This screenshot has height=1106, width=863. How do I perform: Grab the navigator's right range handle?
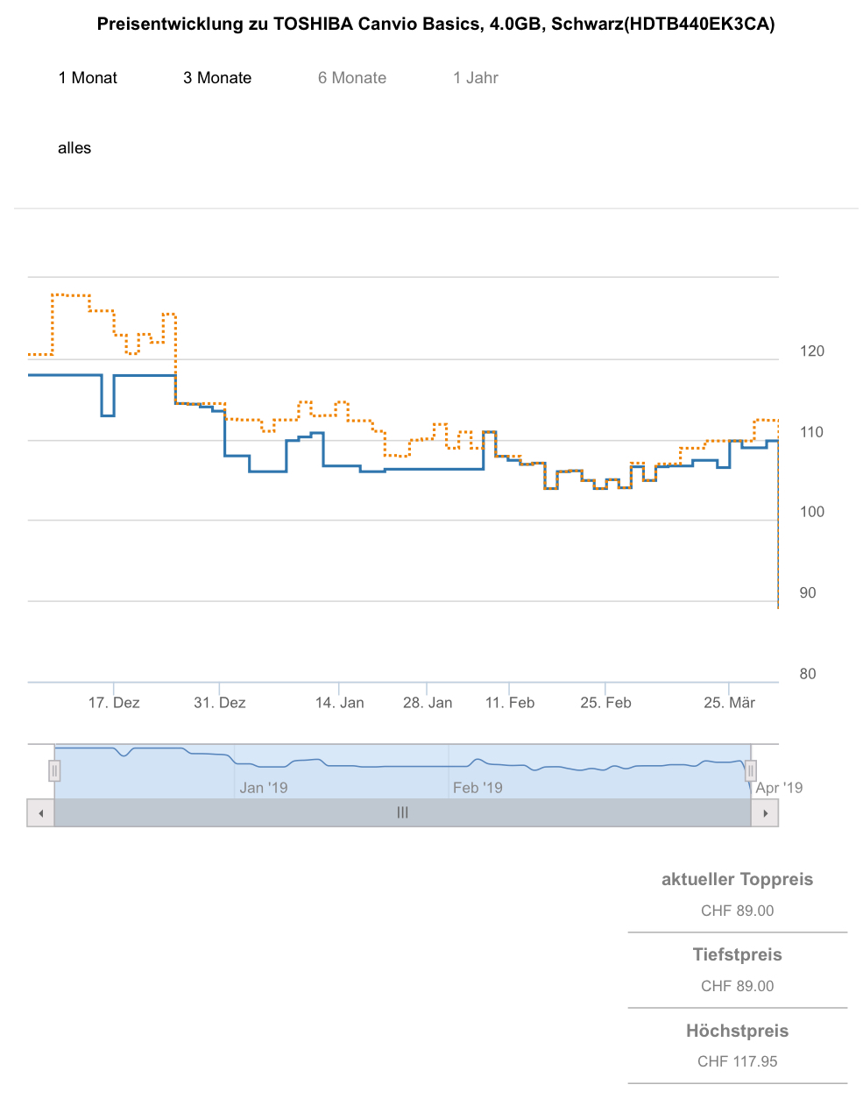coord(751,771)
